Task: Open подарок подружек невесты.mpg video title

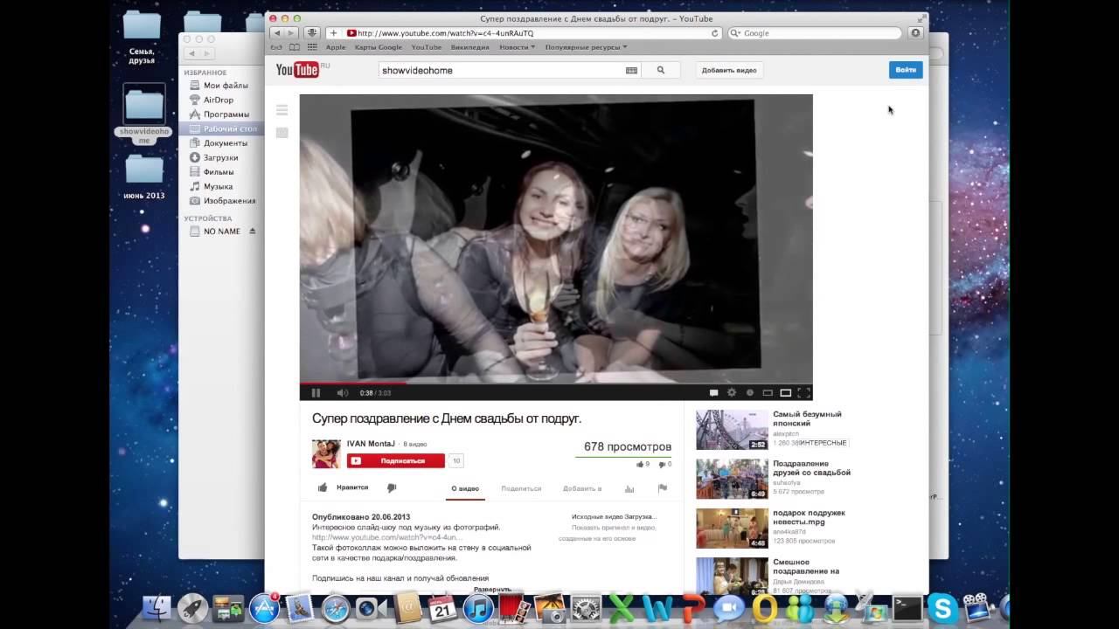Action: coord(809,517)
